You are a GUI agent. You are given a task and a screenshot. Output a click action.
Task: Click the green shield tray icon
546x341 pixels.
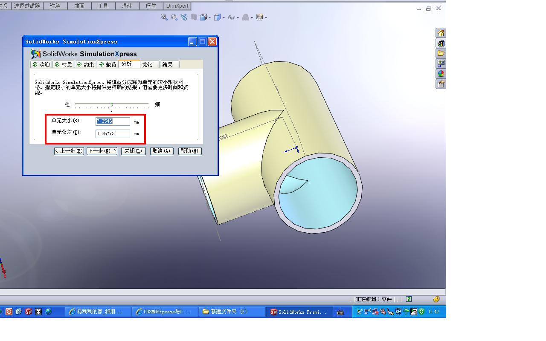(x=421, y=312)
